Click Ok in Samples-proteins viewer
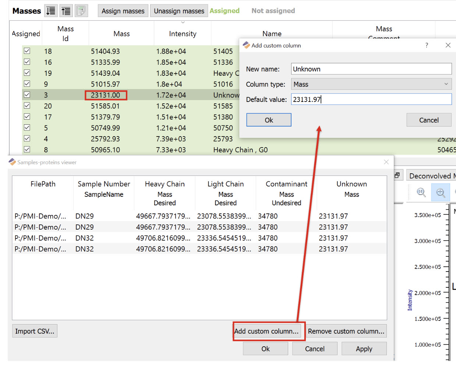Viewport: 456px width, 365px height. [x=265, y=349]
